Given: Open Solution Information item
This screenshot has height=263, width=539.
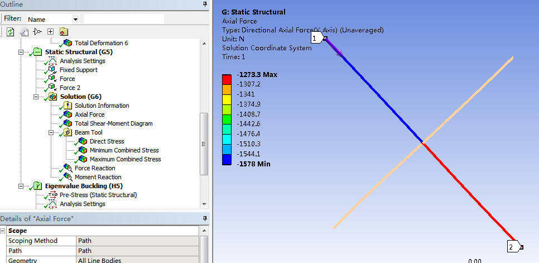Looking at the screenshot, I should 102,106.
